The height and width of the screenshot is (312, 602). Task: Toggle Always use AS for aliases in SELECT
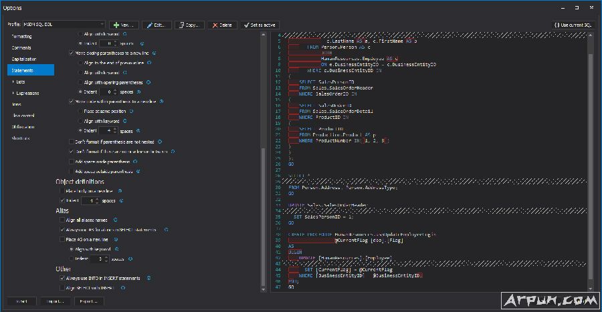pos(62,230)
